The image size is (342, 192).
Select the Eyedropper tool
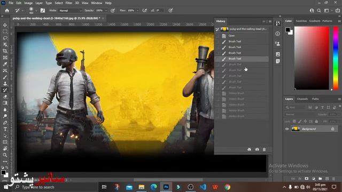pyautogui.click(x=5, y=64)
